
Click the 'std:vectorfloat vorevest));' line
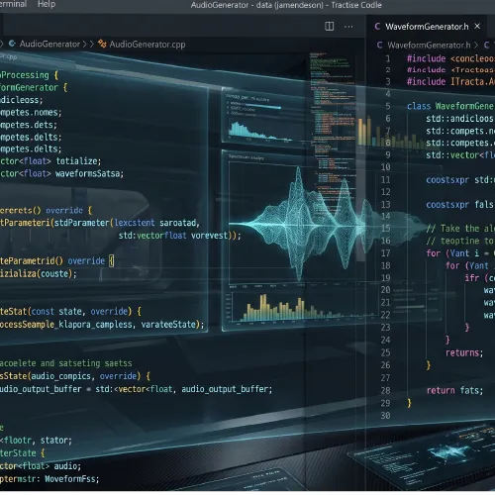pos(180,236)
